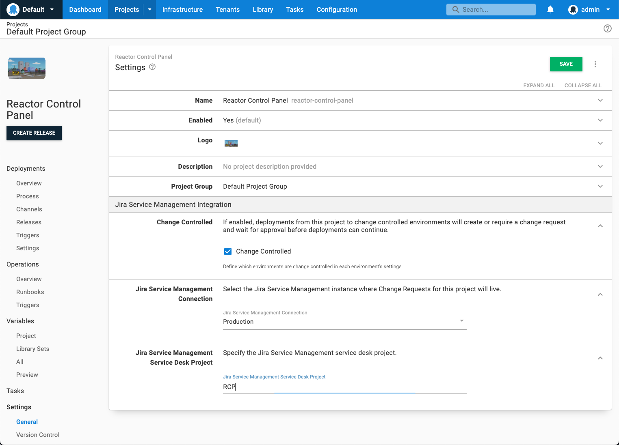This screenshot has width=619, height=445.
Task: Expand the Name settings row
Action: 600,100
